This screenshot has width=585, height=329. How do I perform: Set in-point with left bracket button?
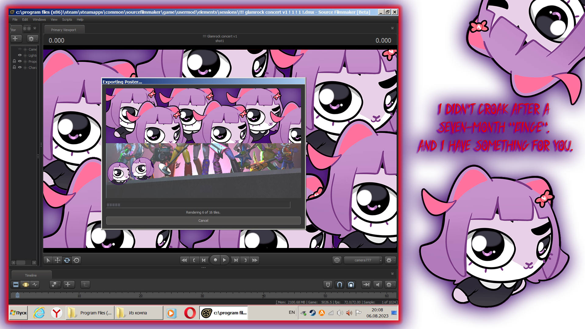(194, 260)
